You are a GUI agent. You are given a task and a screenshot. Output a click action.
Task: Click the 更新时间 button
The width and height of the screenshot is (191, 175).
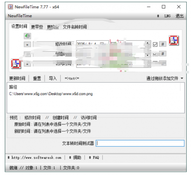[x=17, y=79]
